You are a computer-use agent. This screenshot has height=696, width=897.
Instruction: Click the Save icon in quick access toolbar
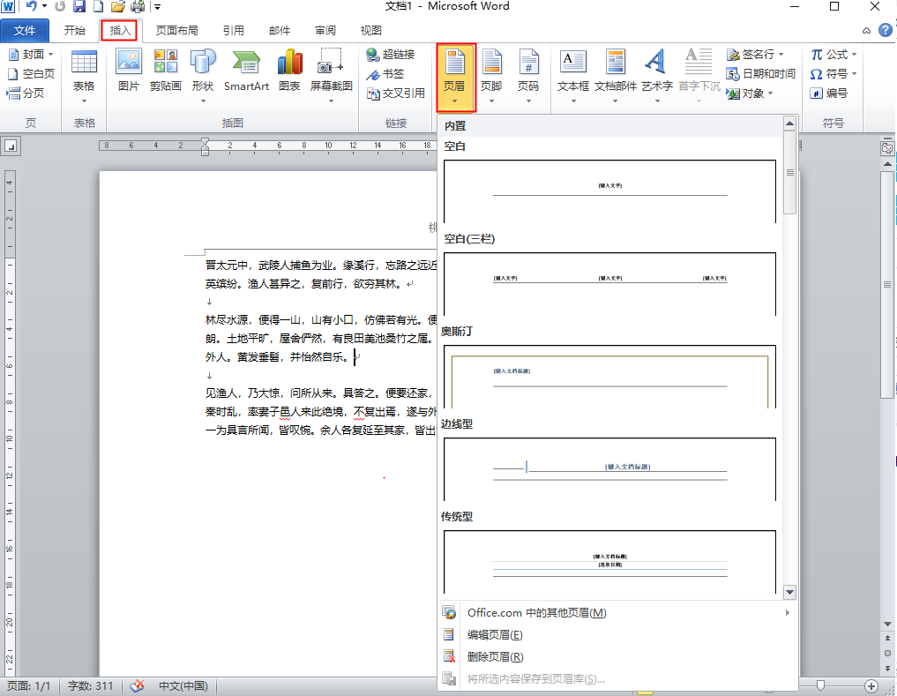[79, 7]
